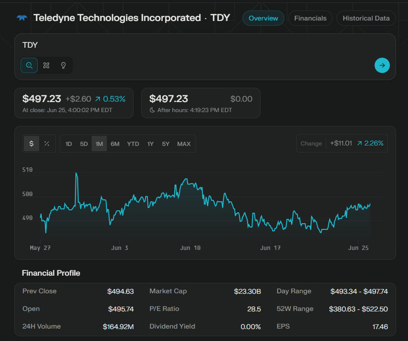
Task: Select the YTD chart range
Action: click(x=133, y=144)
